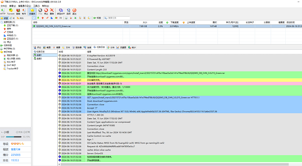Open the Servers (服务器) detail tab
This screenshot has height=166, width=302.
77,47
